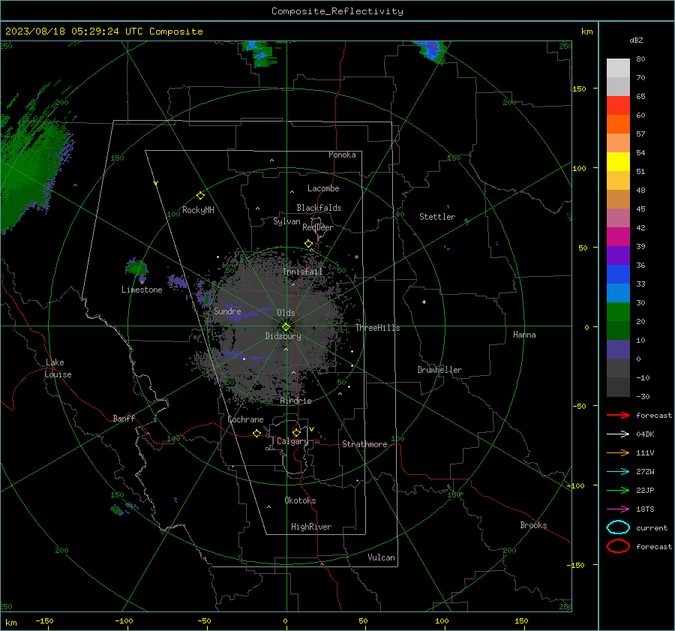Pick the yellow swatch between 54 and 51 dBZ

(x=618, y=162)
